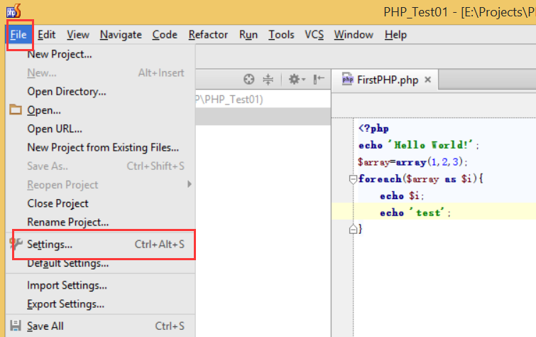Choose Export Settings menu entry

click(x=66, y=304)
